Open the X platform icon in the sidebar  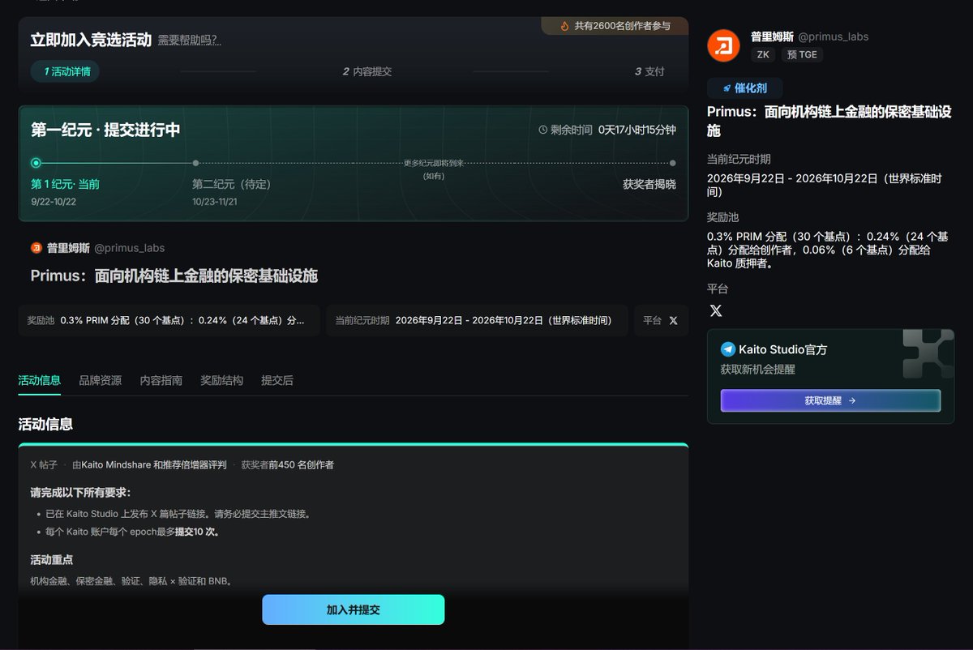coord(715,310)
